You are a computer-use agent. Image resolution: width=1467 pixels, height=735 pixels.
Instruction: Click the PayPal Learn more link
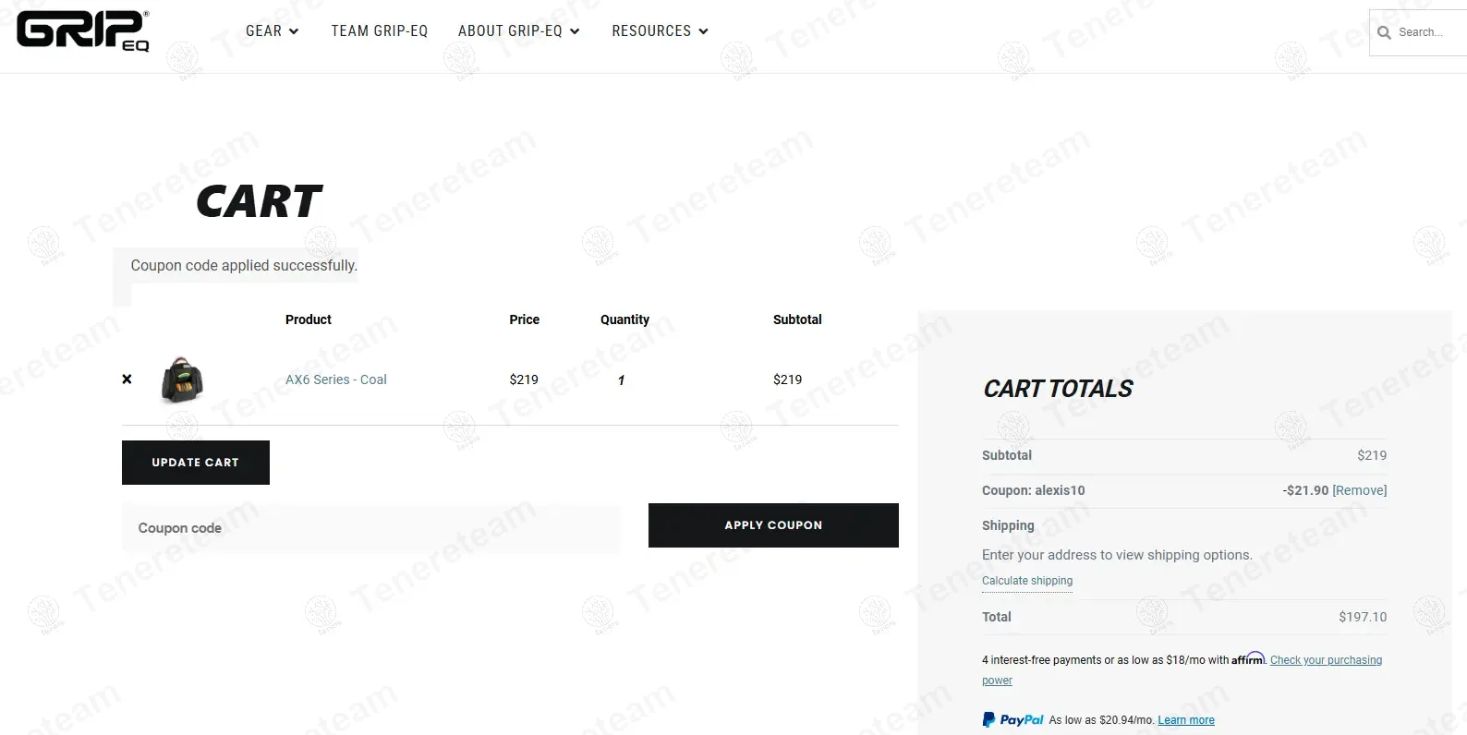click(x=1186, y=720)
